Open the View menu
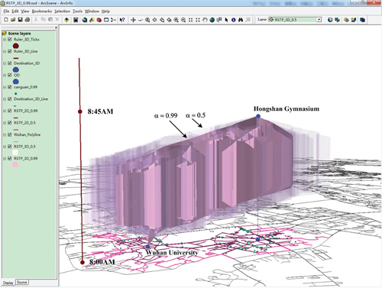Image resolution: width=382 pixels, height=288 pixels. coord(25,11)
